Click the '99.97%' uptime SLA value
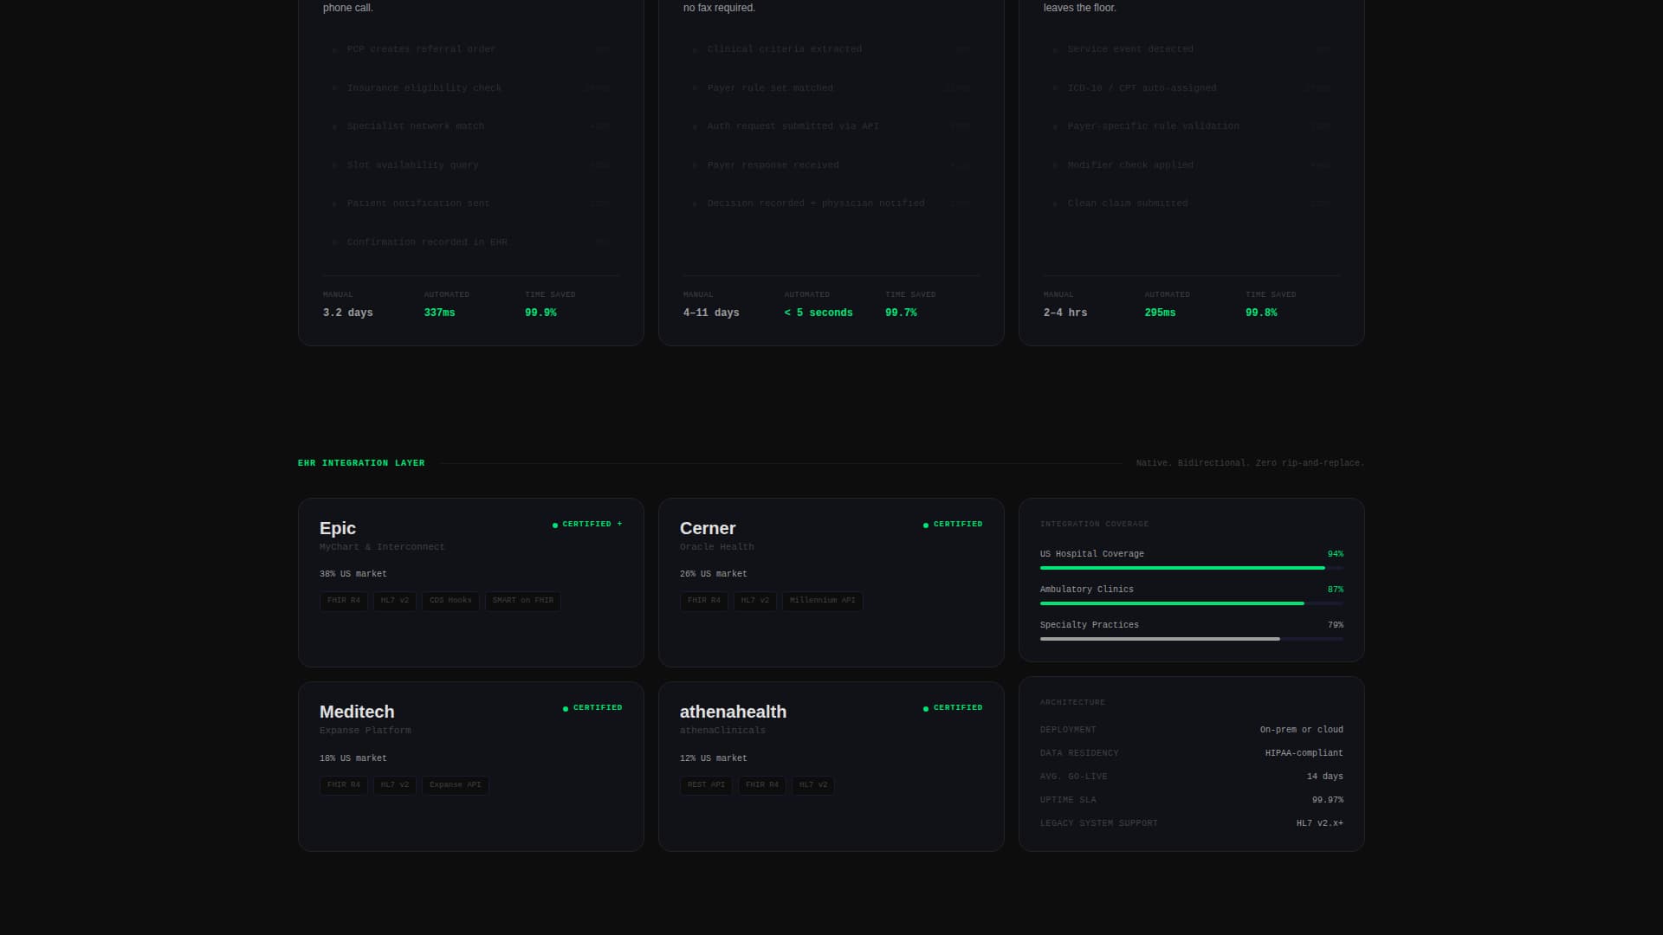 (1328, 800)
